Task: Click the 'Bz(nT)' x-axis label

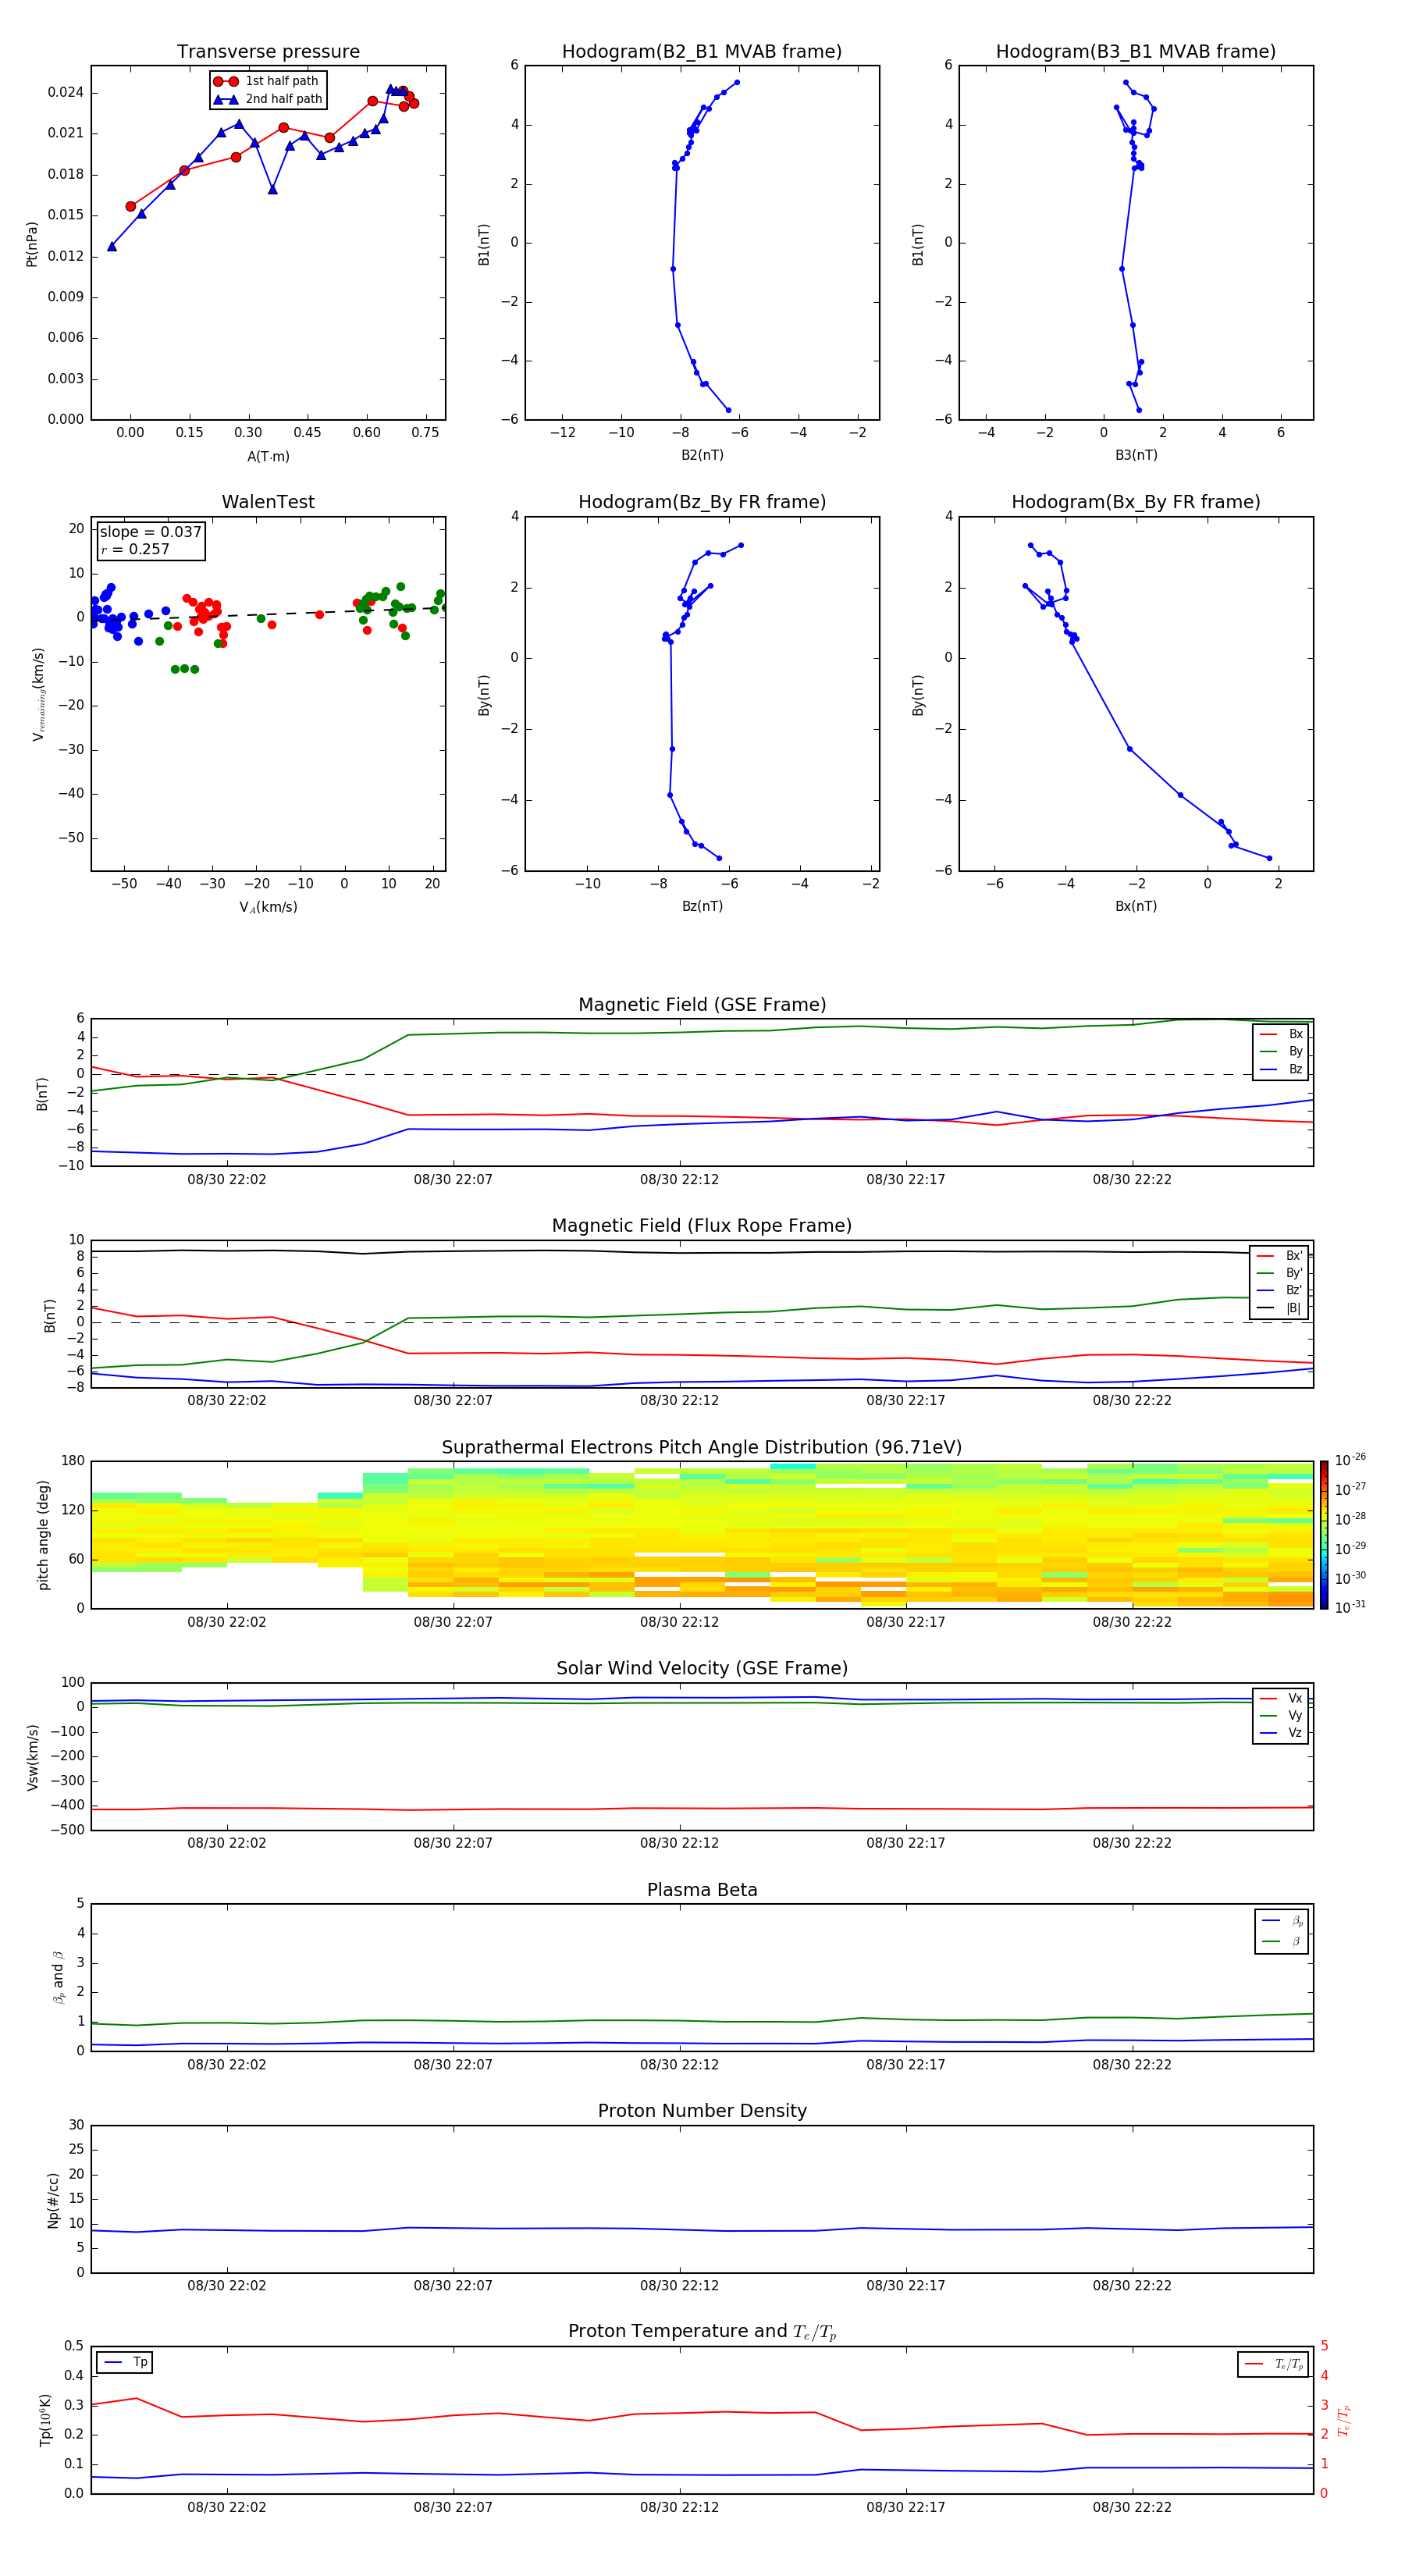Action: 702,906
